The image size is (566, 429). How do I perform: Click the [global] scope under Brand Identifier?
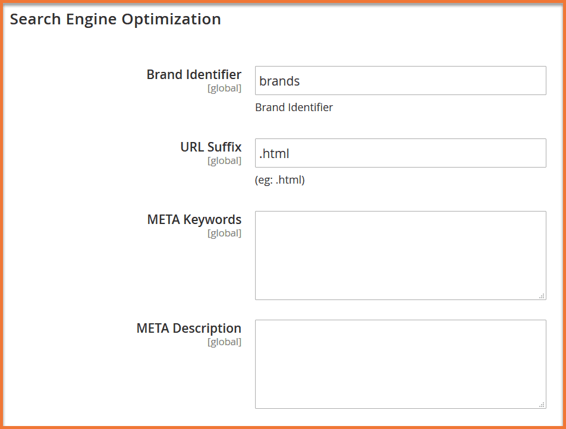pos(224,89)
